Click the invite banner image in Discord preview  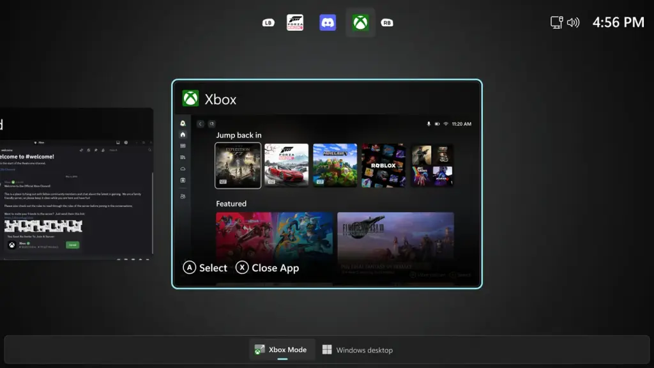click(43, 226)
